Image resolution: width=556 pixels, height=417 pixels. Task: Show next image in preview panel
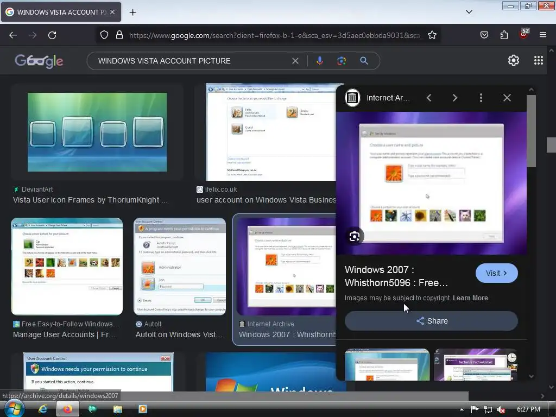(x=455, y=98)
